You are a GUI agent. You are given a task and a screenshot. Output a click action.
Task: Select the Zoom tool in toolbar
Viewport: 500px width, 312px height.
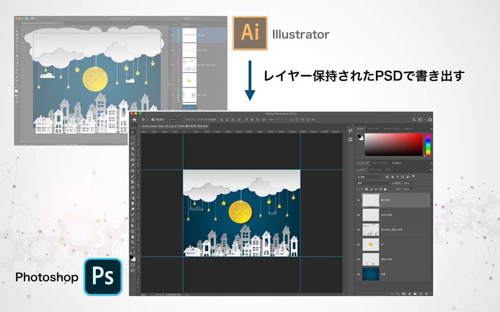click(133, 242)
